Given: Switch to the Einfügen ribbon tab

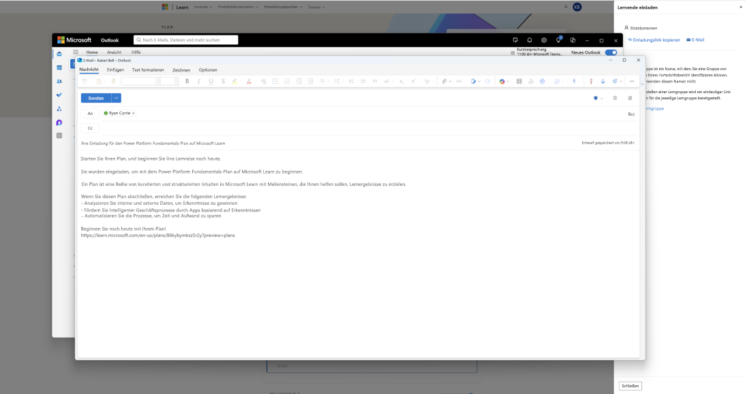Looking at the screenshot, I should (x=115, y=69).
